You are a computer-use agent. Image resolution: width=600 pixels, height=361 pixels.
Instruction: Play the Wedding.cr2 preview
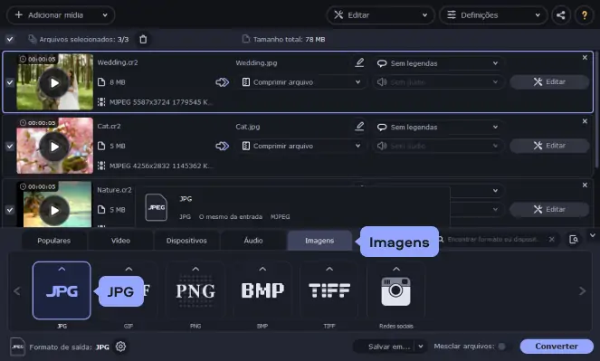54,82
